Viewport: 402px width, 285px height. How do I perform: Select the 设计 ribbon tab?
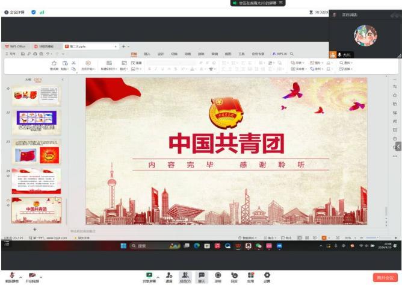(161, 54)
